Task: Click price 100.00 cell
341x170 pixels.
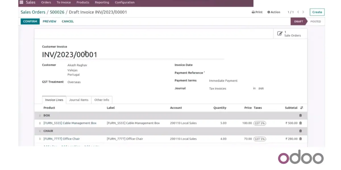Action: click(247, 123)
